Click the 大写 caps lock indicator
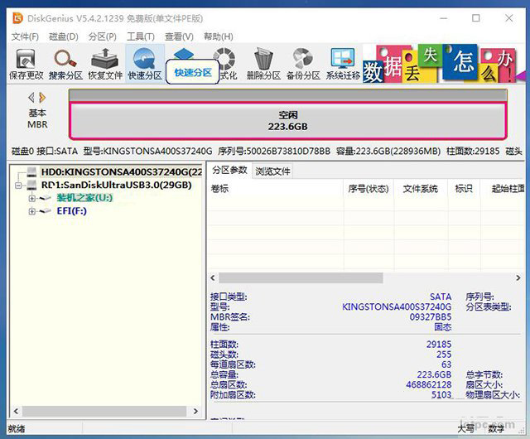Image resolution: width=530 pixels, height=439 pixels. (465, 429)
